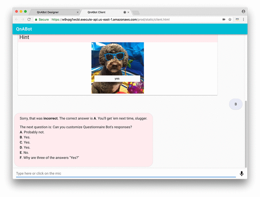Click the green secure lock icon
This screenshot has width=260, height=197.
click(x=36, y=19)
